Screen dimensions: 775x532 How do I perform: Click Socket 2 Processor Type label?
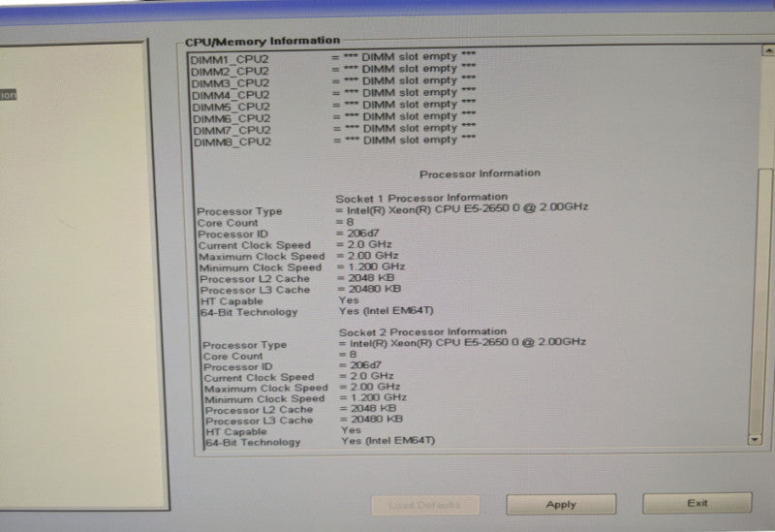[x=245, y=345]
